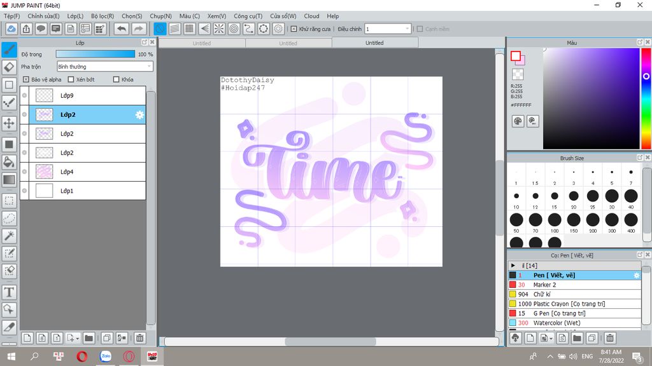
Task: Open Pha trộn blending mode dropdown
Action: pos(105,66)
